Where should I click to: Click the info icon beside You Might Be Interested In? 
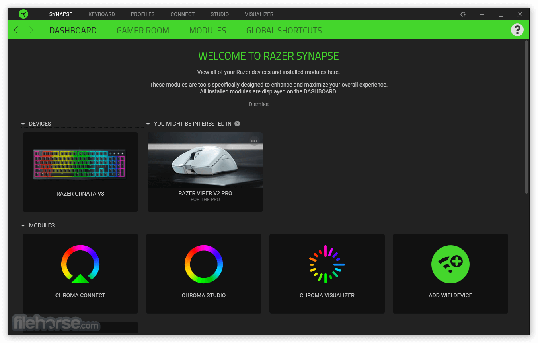click(x=237, y=124)
